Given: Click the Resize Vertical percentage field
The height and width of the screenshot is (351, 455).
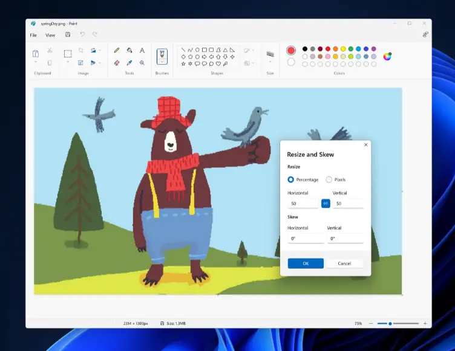Looking at the screenshot, I should (x=348, y=204).
